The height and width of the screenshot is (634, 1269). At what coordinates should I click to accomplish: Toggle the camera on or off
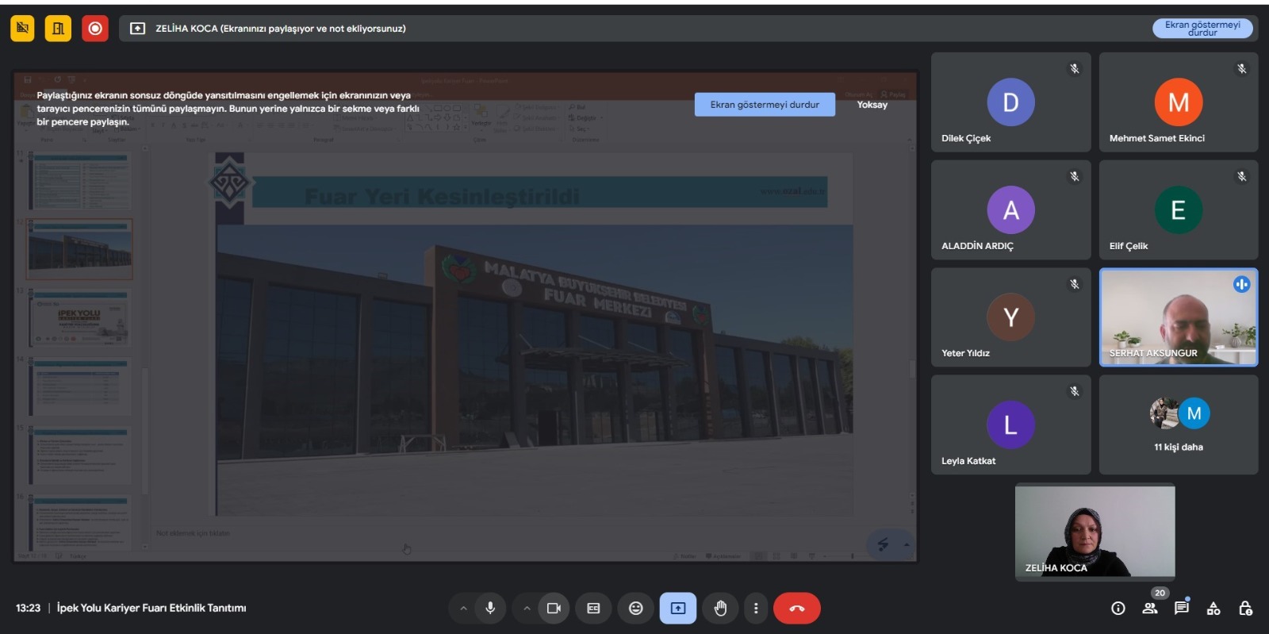pos(554,609)
